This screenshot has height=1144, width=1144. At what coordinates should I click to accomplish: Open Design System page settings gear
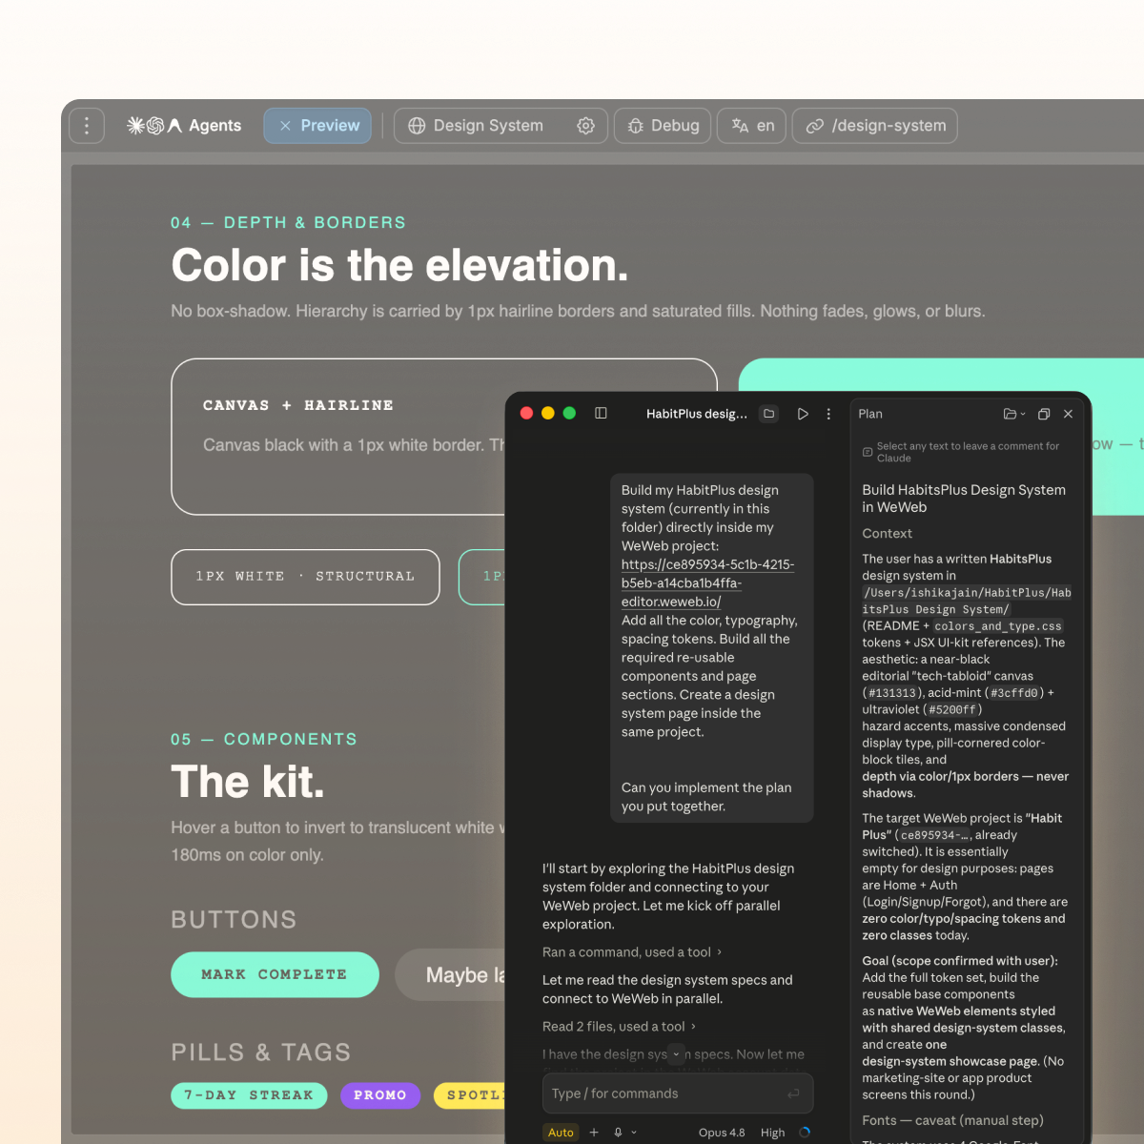coord(586,126)
